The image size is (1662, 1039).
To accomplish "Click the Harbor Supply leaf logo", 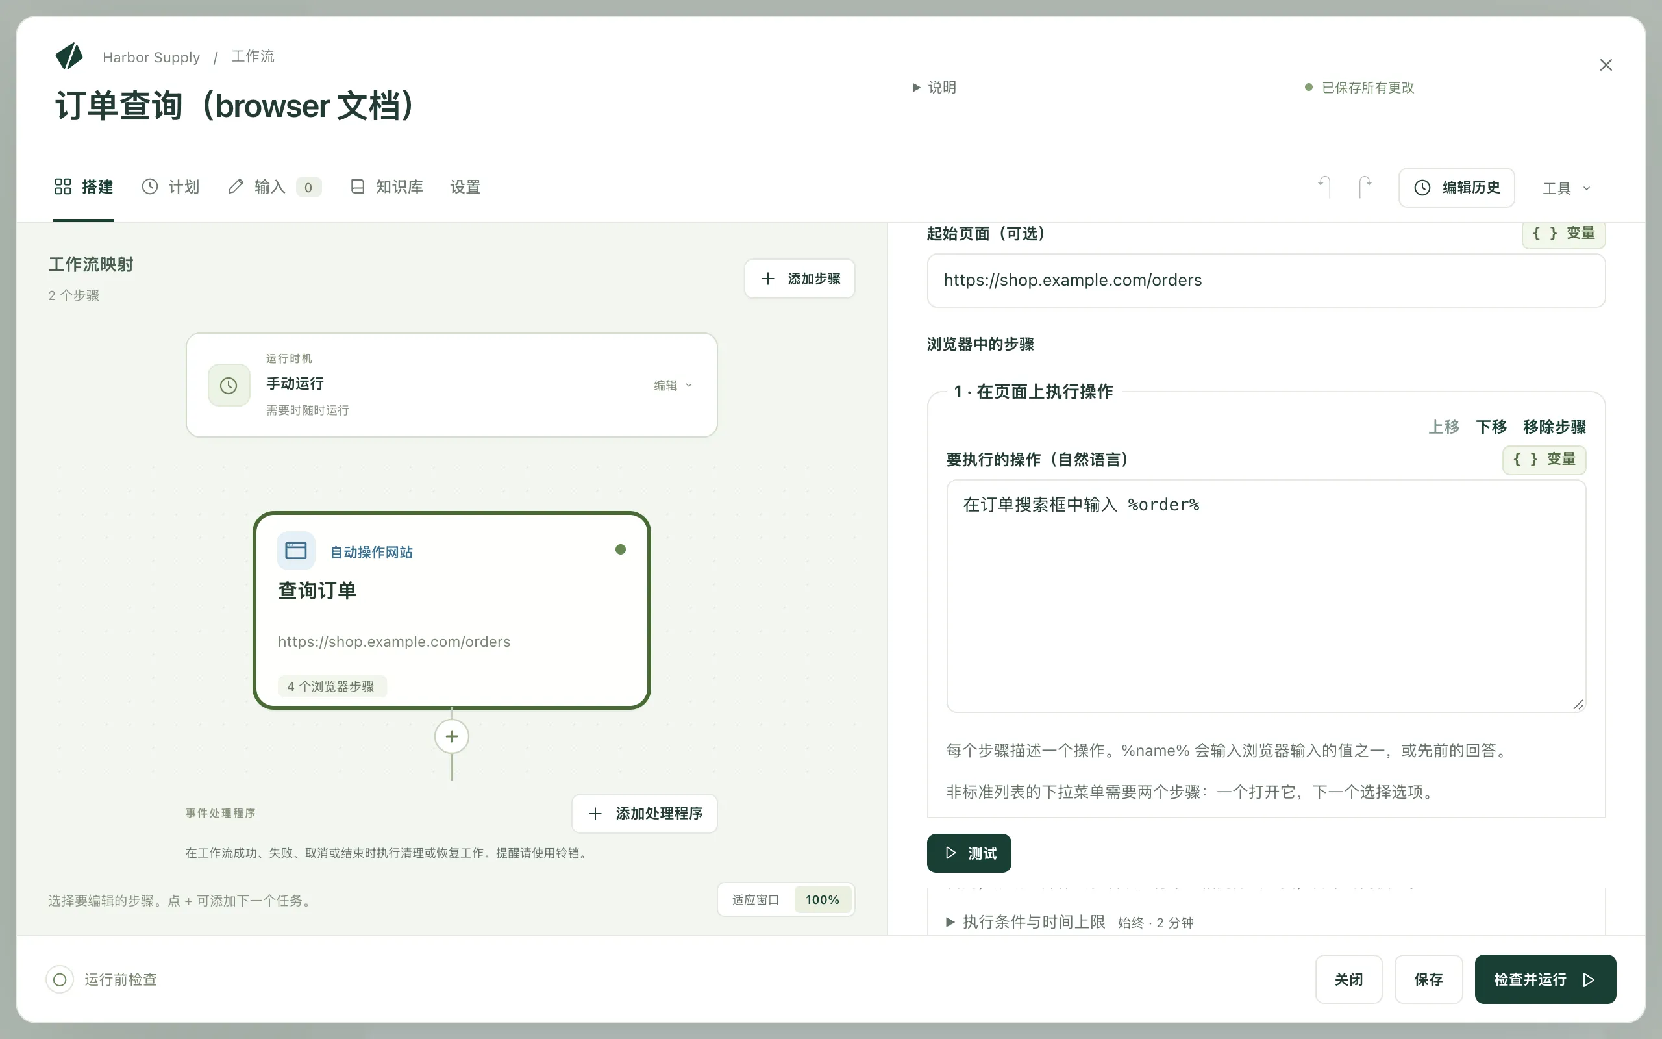I will (69, 56).
